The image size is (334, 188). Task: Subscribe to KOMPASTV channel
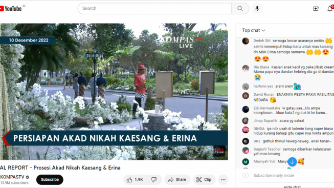pyautogui.click(x=50, y=180)
